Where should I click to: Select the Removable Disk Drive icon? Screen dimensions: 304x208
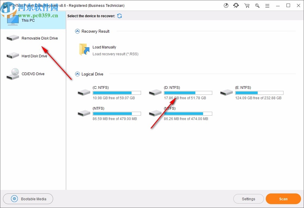(12, 38)
